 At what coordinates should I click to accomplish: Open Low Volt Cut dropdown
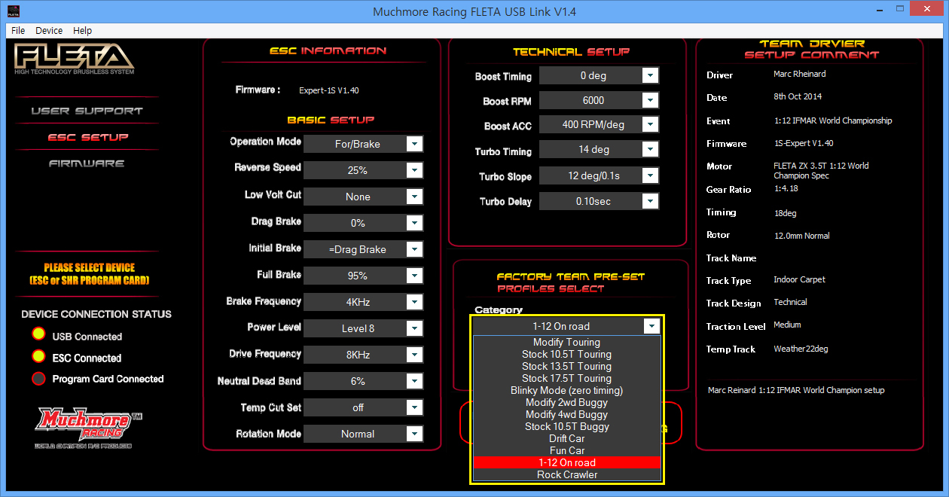coord(414,197)
